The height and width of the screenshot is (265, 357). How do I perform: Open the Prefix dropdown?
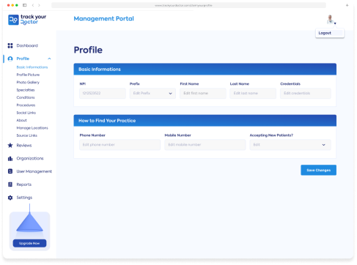pyautogui.click(x=152, y=94)
